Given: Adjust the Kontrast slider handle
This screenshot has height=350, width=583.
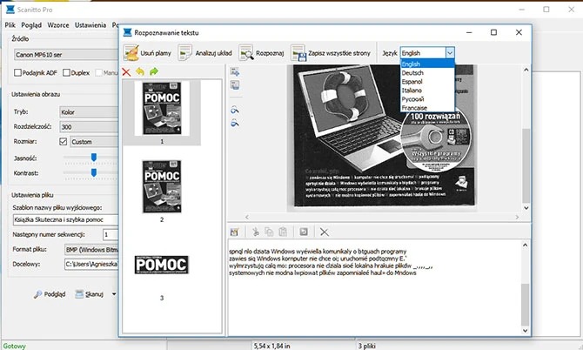Looking at the screenshot, I should [x=94, y=172].
